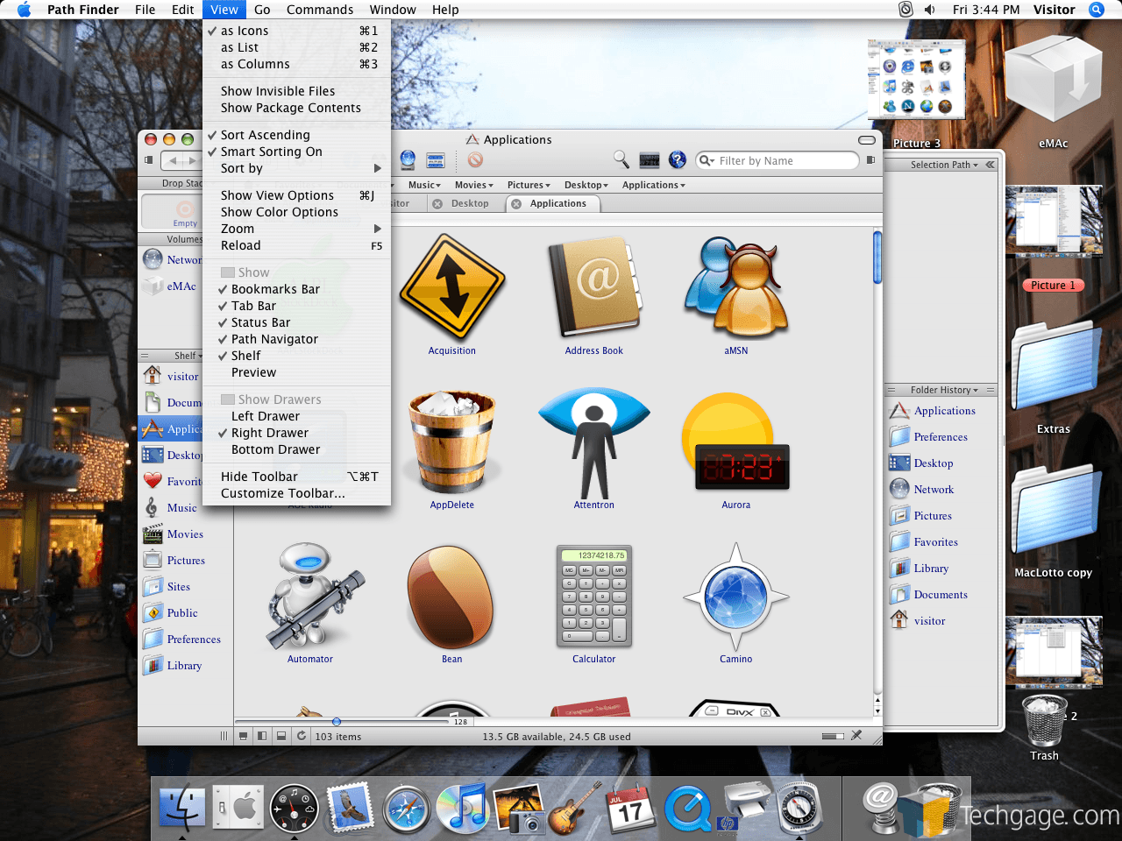Viewport: 1122px width, 841px height.
Task: Click the red stop toolbar icon
Action: [x=475, y=159]
